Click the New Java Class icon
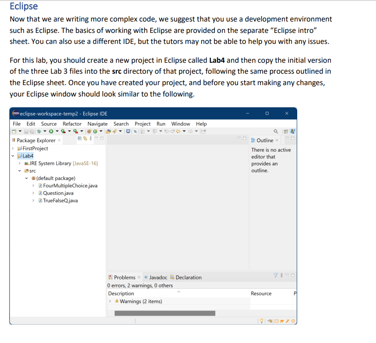The height and width of the screenshot is (343, 376). tap(95, 131)
